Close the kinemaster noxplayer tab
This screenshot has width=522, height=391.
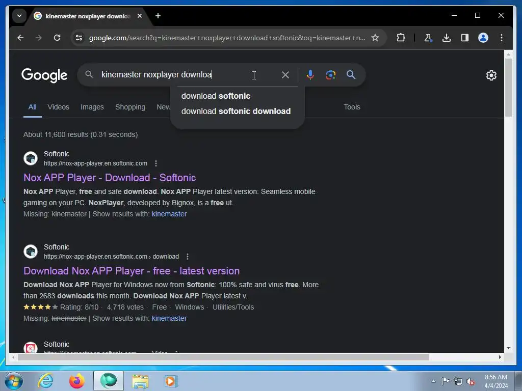tap(140, 16)
